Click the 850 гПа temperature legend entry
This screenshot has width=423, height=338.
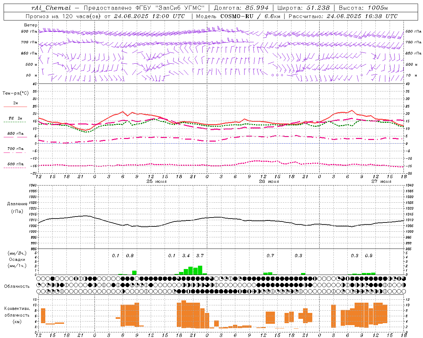click(x=16, y=133)
